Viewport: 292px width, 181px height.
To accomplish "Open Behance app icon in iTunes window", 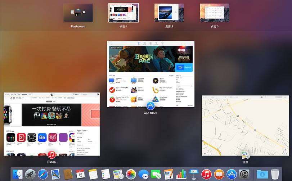I will [42, 138].
